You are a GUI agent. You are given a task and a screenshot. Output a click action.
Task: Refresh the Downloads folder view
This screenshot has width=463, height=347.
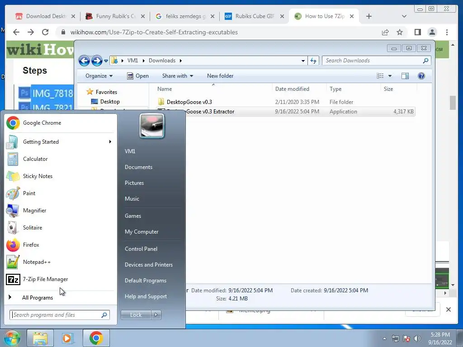tap(313, 61)
